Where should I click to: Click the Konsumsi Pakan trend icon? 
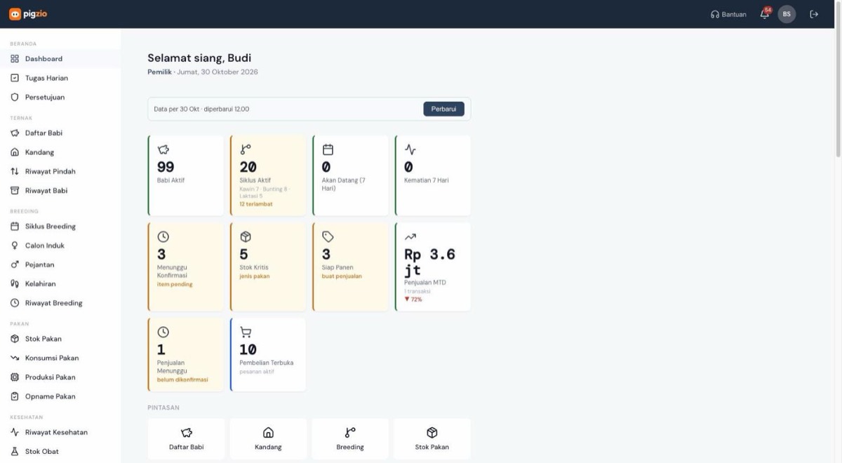click(x=15, y=358)
